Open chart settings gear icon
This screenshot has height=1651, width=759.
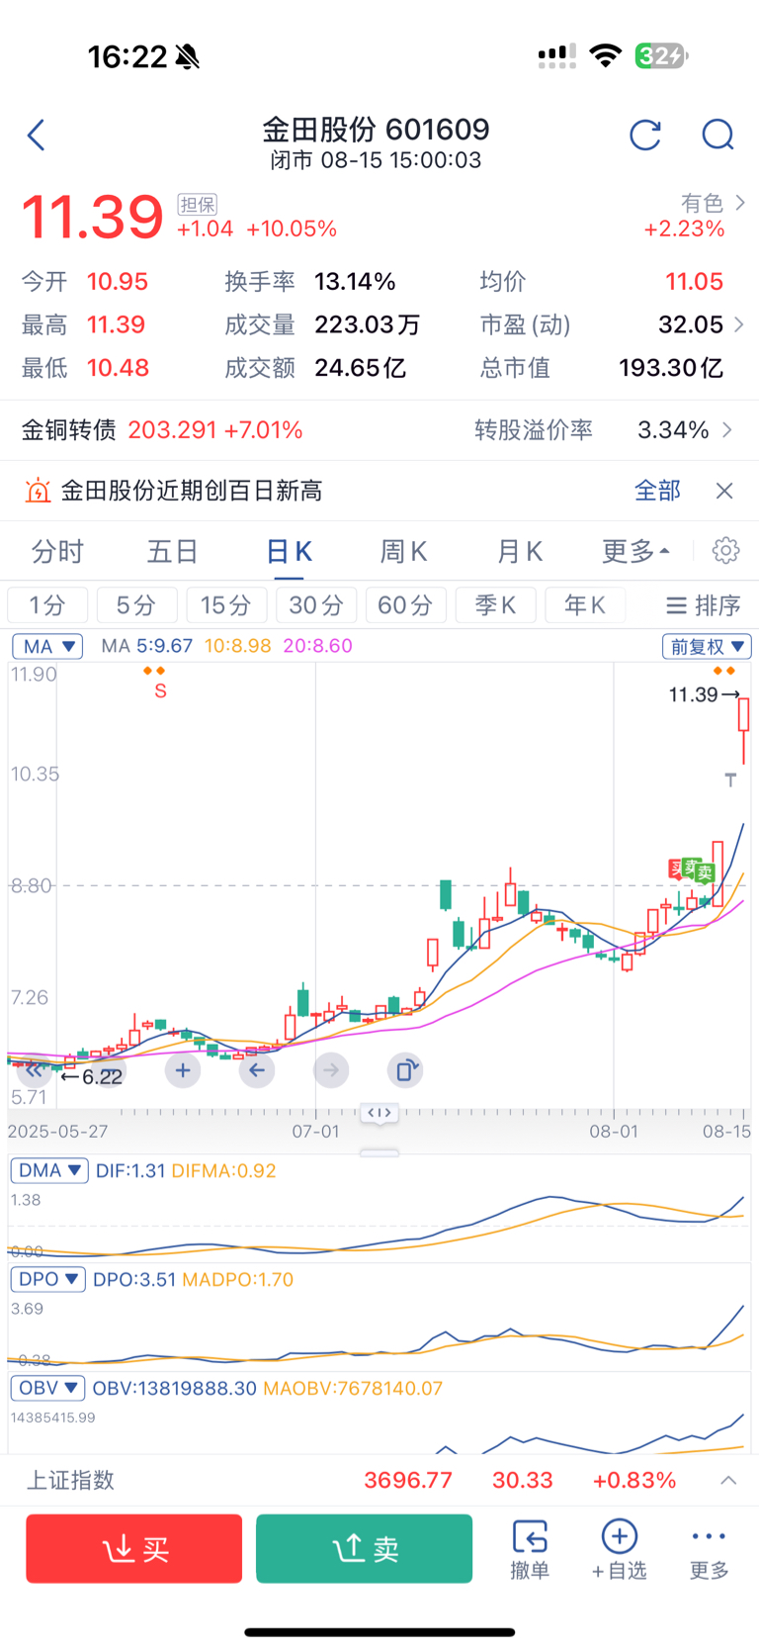coord(725,550)
